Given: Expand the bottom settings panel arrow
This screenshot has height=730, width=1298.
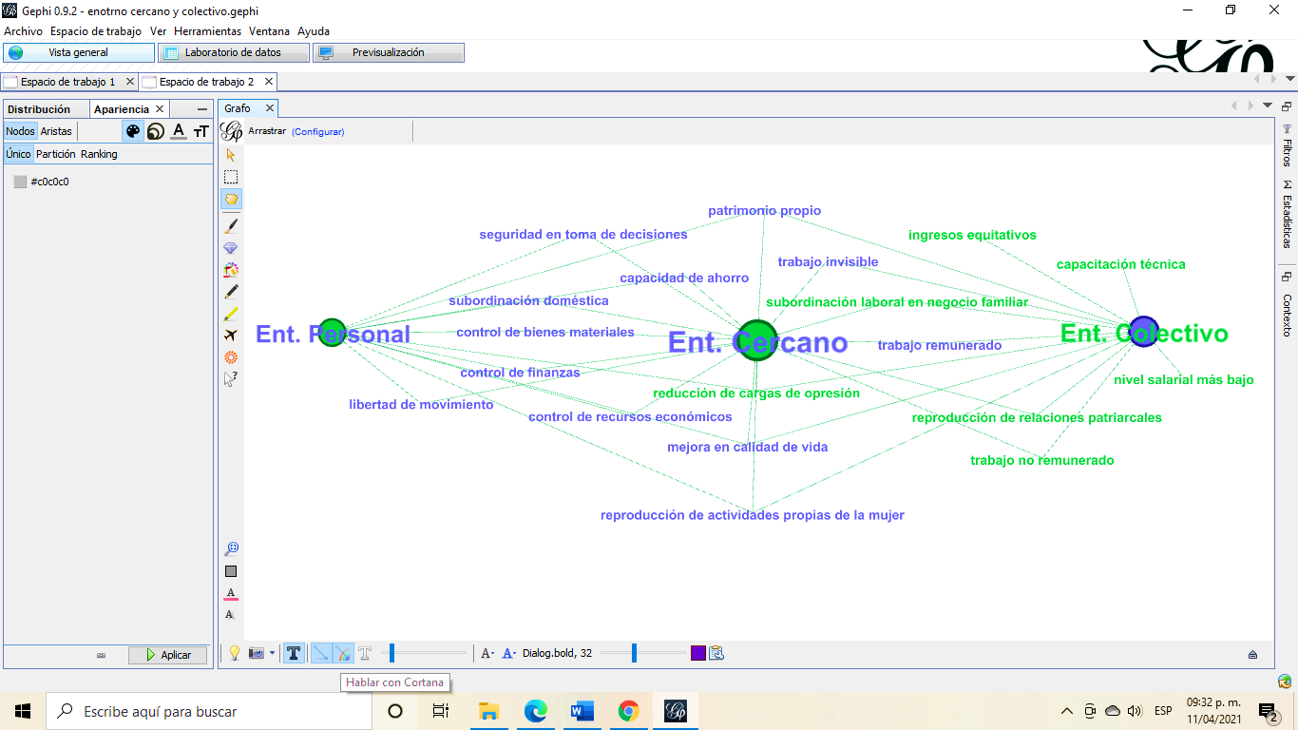Looking at the screenshot, I should (x=1252, y=654).
